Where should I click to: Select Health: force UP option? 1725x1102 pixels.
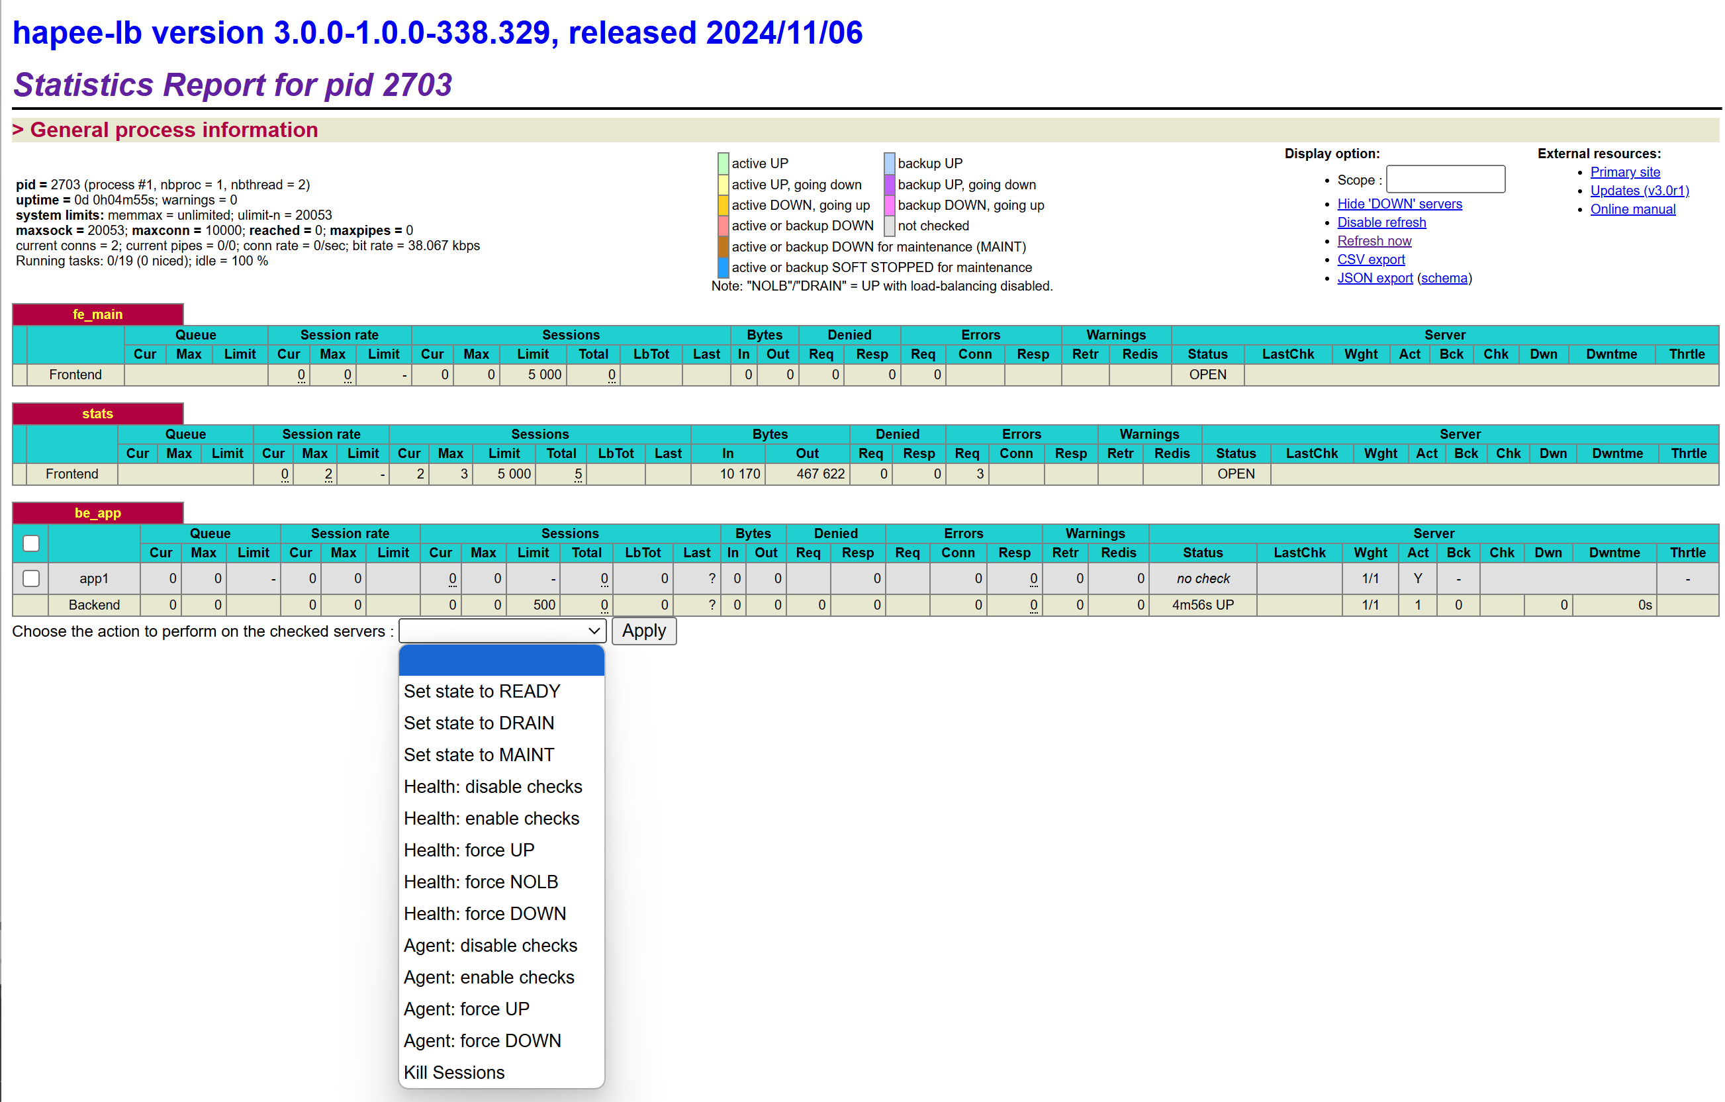502,850
